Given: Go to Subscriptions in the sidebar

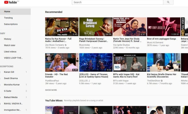Looking at the screenshot, I should tap(11, 24).
